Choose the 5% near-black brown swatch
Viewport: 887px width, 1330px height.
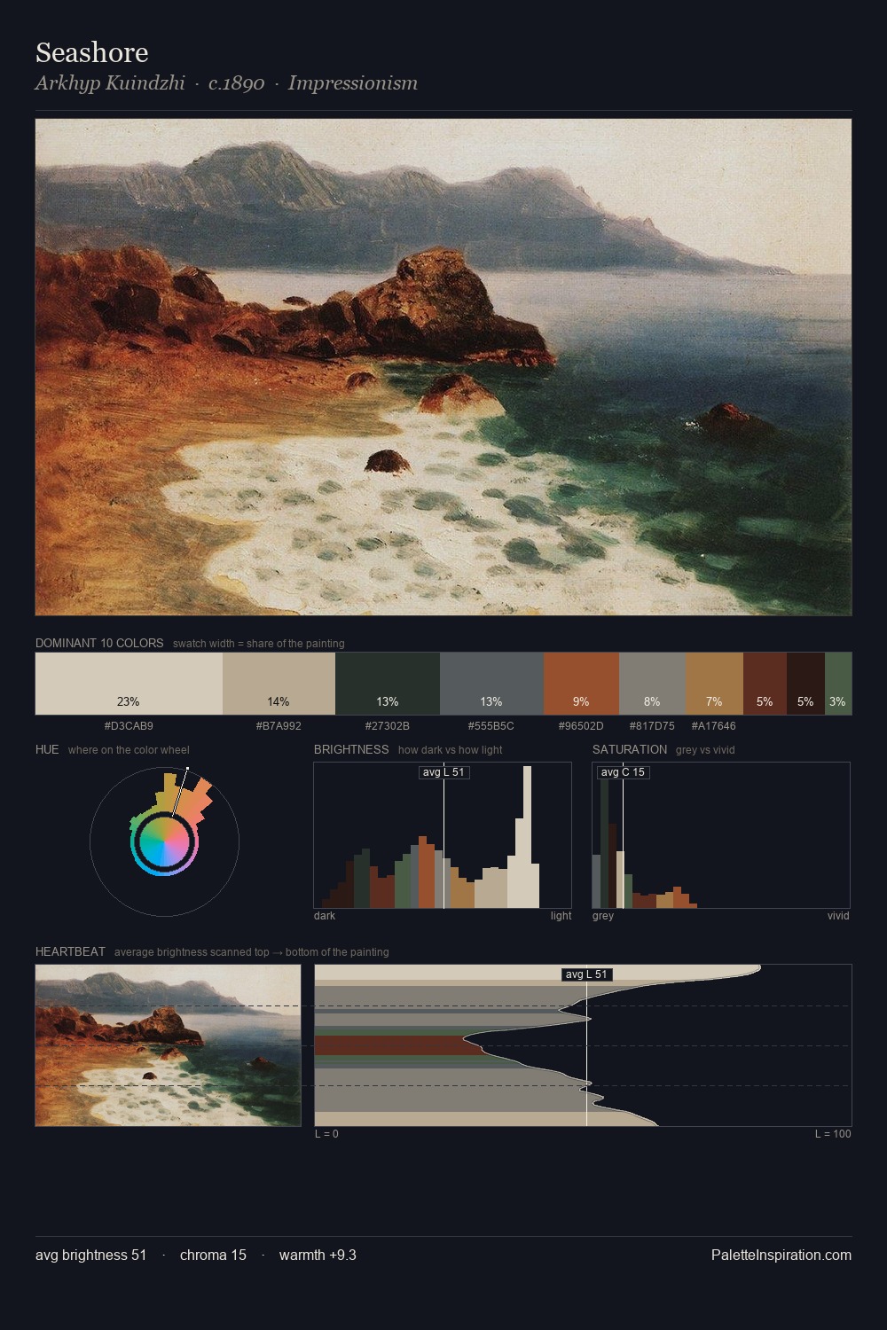(805, 684)
